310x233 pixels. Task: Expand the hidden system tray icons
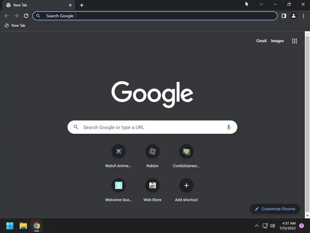(257, 226)
